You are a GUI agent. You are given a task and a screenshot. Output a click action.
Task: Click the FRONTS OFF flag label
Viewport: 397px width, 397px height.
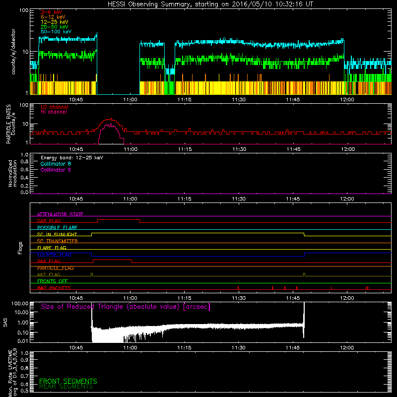53,281
